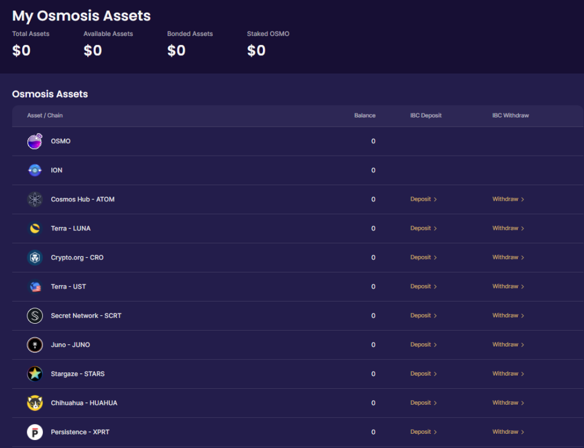Start Deposit for Crypto.org CRO
Viewport: 584px width, 448px height.
[424, 258]
